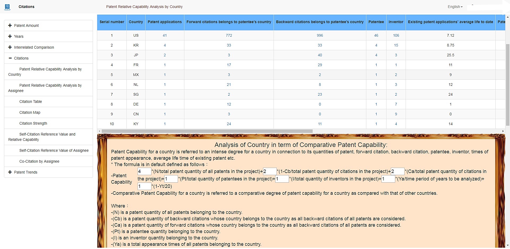
Task: Open DE forward citations value 12
Action: (x=229, y=104)
